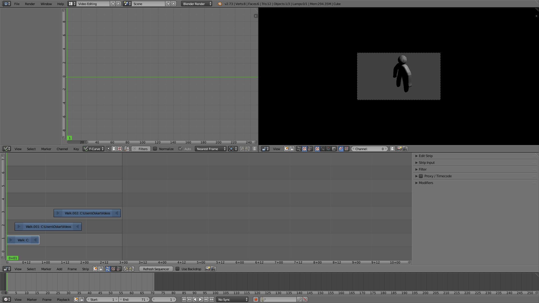This screenshot has height=303, width=539.
Task: Toggle the Use Backdrop checkbox
Action: pos(177,269)
